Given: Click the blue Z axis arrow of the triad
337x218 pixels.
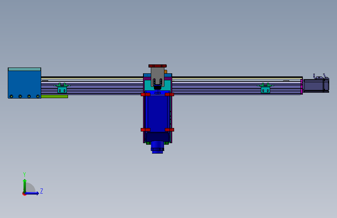Looking at the screenshot, I should click(32, 193).
